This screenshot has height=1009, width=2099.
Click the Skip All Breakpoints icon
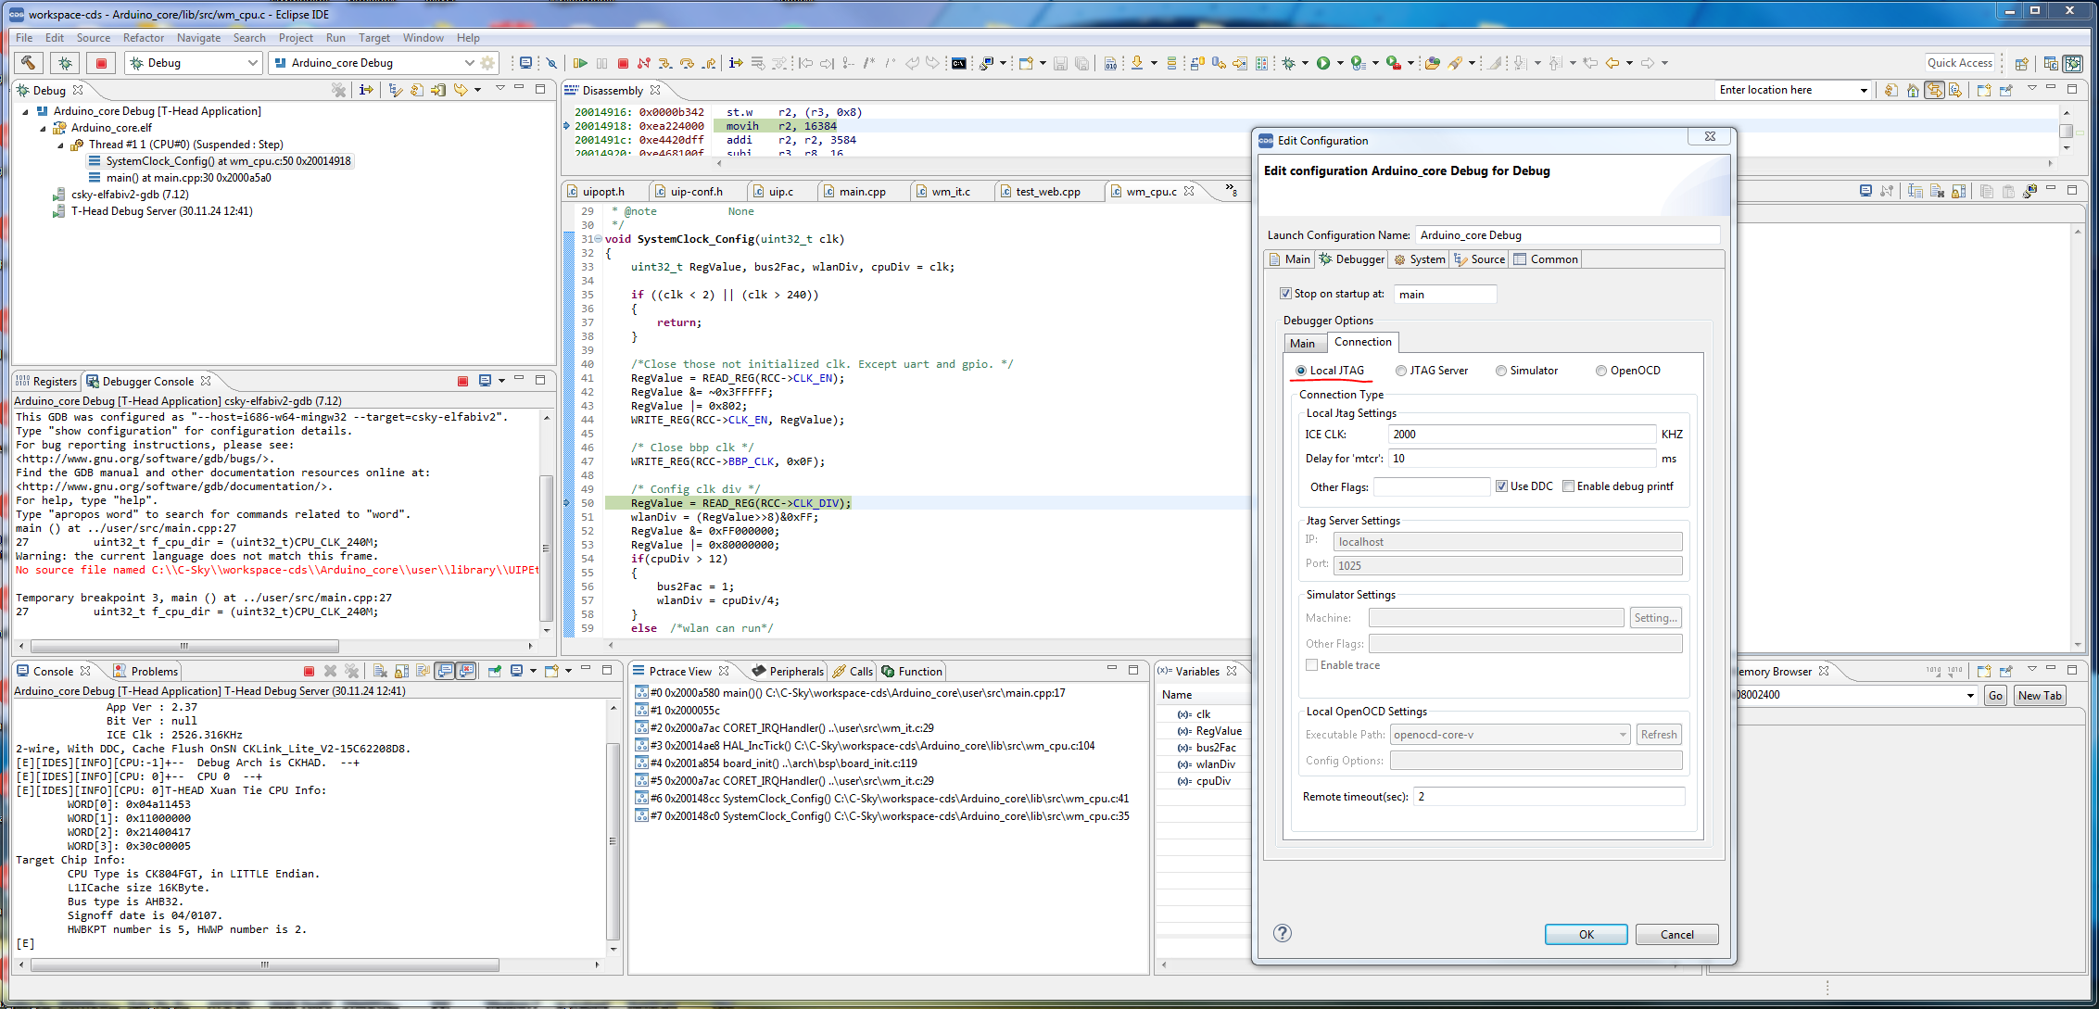551,63
